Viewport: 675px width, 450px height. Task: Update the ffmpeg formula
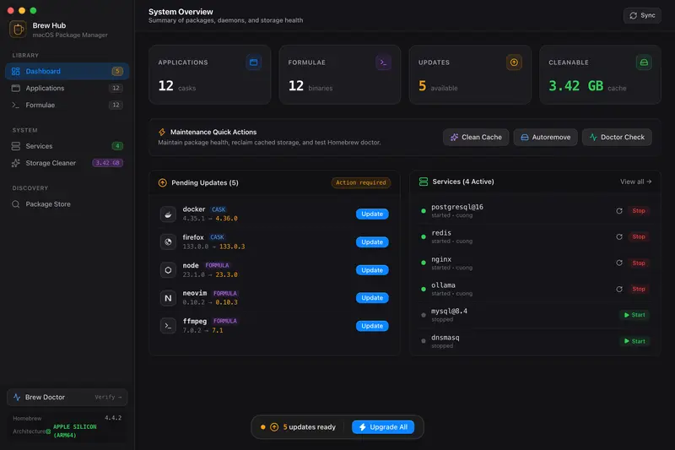click(x=372, y=326)
